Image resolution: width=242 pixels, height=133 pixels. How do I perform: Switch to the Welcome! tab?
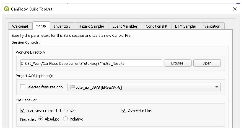[x=20, y=26]
